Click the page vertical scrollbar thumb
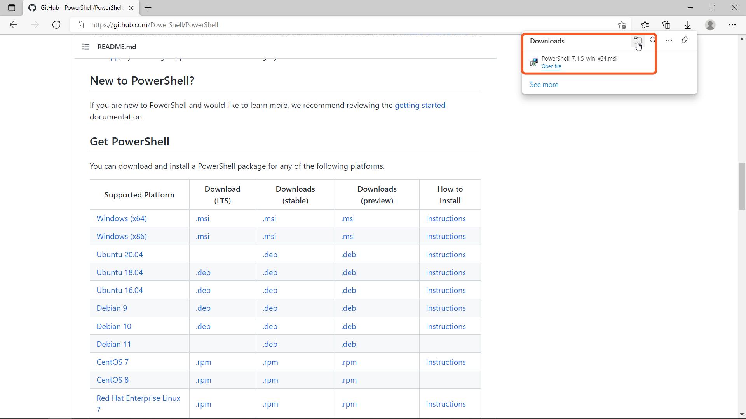Screen dimensions: 746x419 point(742,186)
